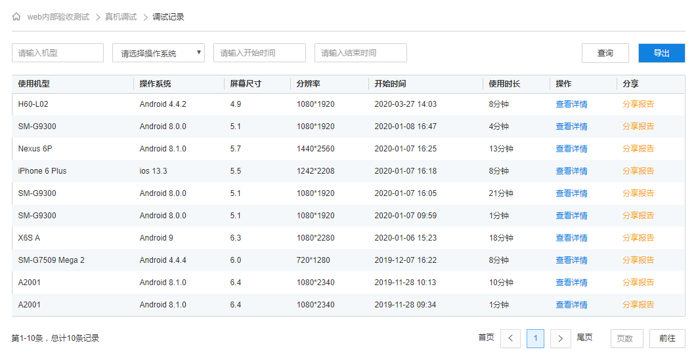Focus the 请输入开始时间 field
The image size is (696, 354).
coord(259,52)
